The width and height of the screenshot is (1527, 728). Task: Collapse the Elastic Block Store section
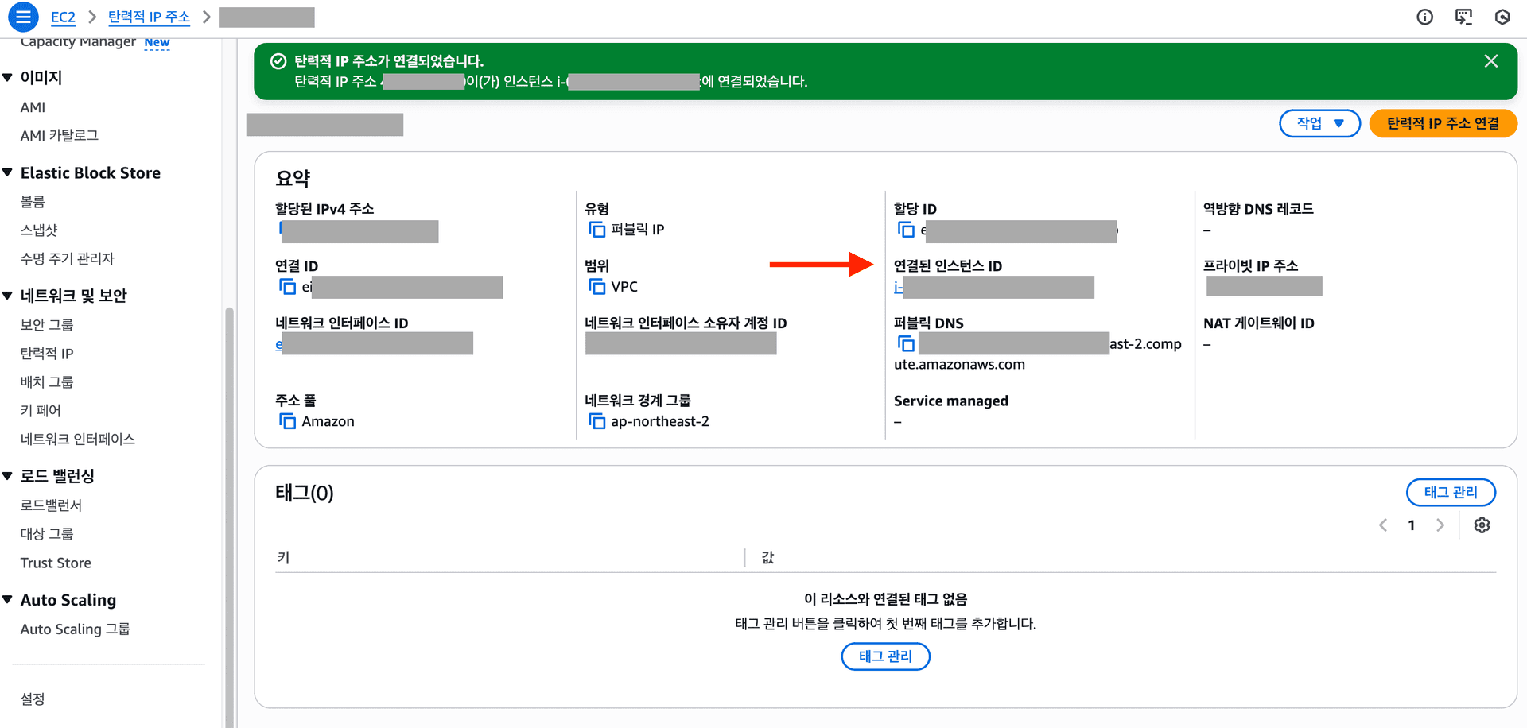pyautogui.click(x=8, y=172)
